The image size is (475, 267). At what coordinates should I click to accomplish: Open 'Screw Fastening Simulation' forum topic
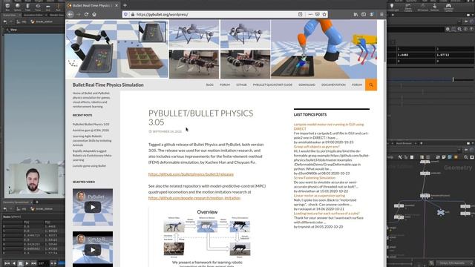(314, 178)
